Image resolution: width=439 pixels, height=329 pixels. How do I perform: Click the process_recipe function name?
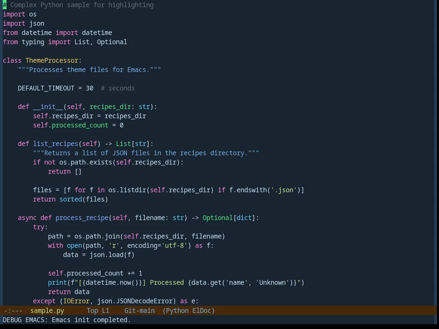(x=82, y=218)
